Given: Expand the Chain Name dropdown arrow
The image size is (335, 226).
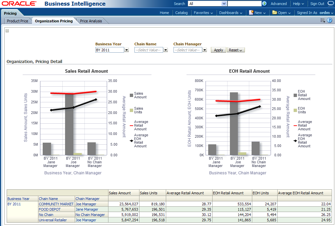Looking at the screenshot, I should click(x=165, y=50).
